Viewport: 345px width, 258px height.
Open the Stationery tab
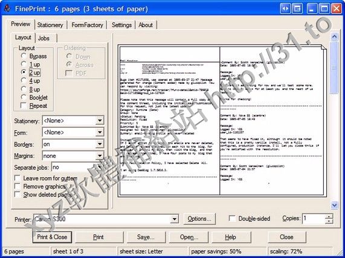click(x=50, y=25)
